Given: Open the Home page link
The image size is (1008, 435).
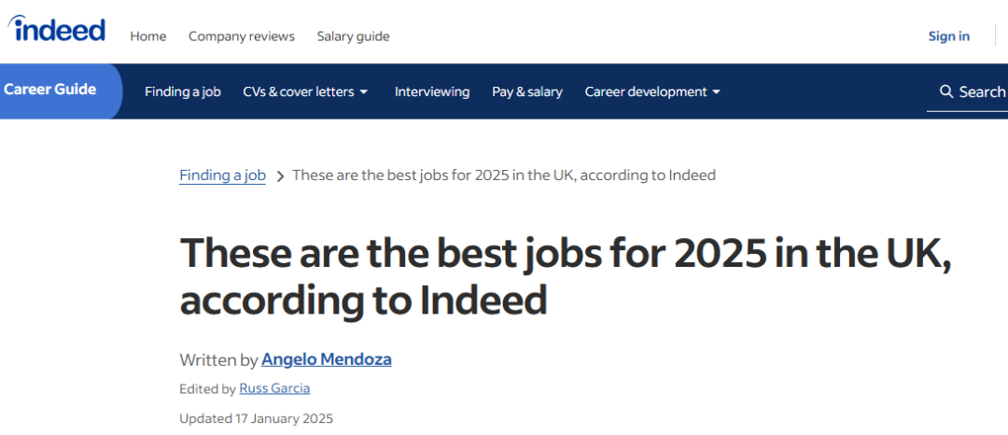Looking at the screenshot, I should click(147, 36).
